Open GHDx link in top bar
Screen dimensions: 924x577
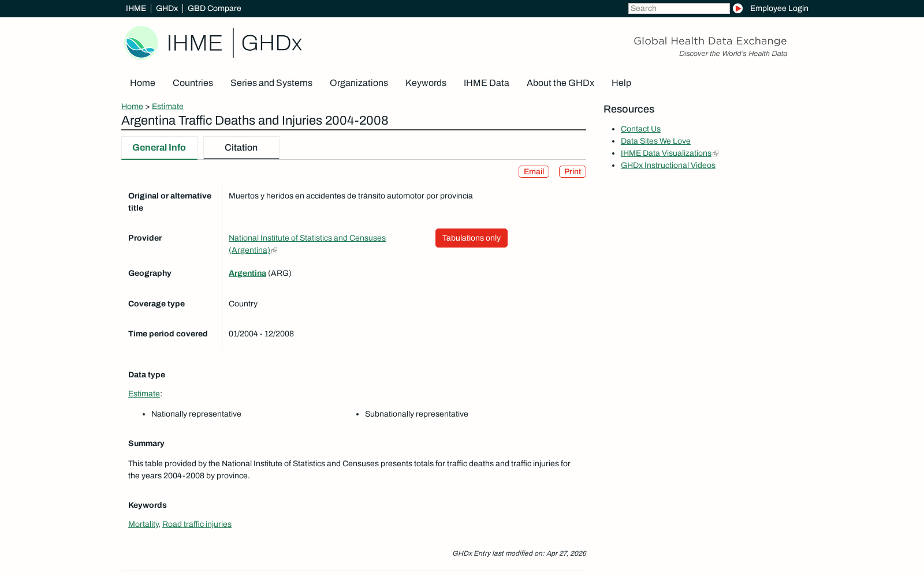pyautogui.click(x=167, y=8)
